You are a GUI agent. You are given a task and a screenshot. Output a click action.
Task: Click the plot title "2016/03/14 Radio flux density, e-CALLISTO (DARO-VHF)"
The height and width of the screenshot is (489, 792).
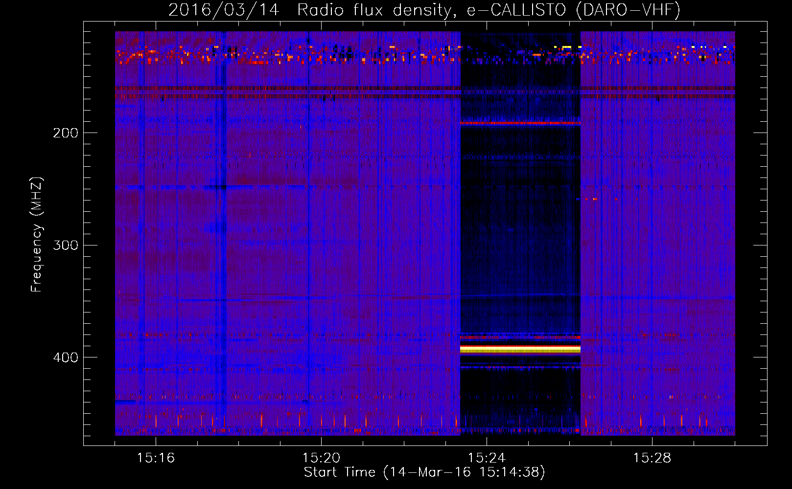click(424, 10)
